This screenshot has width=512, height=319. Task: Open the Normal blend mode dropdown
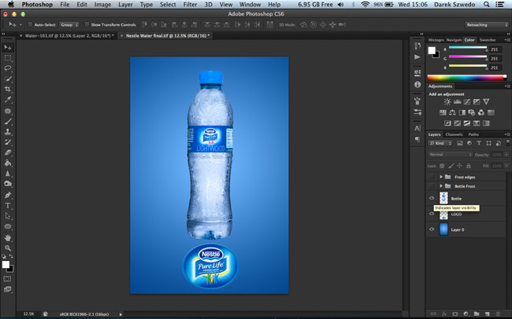451,155
